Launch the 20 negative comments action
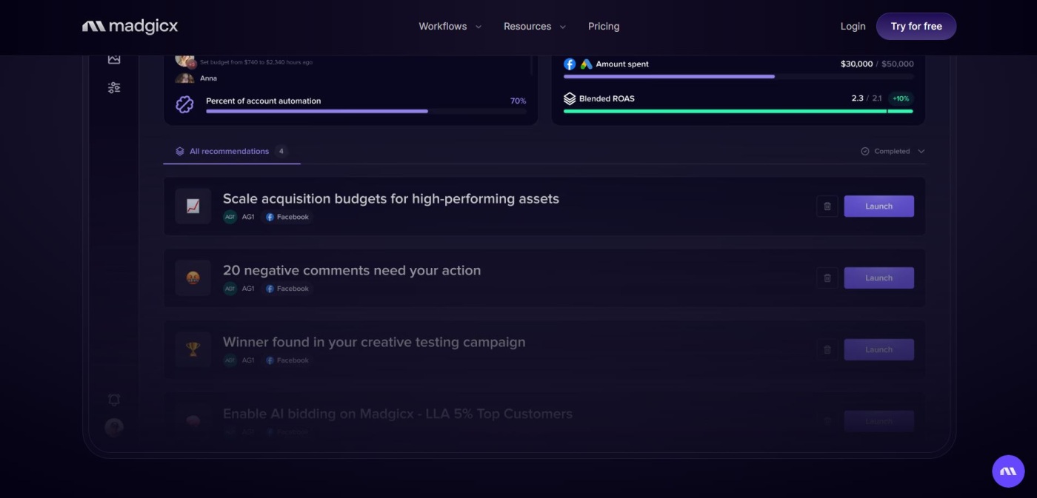This screenshot has width=1037, height=498. (879, 278)
